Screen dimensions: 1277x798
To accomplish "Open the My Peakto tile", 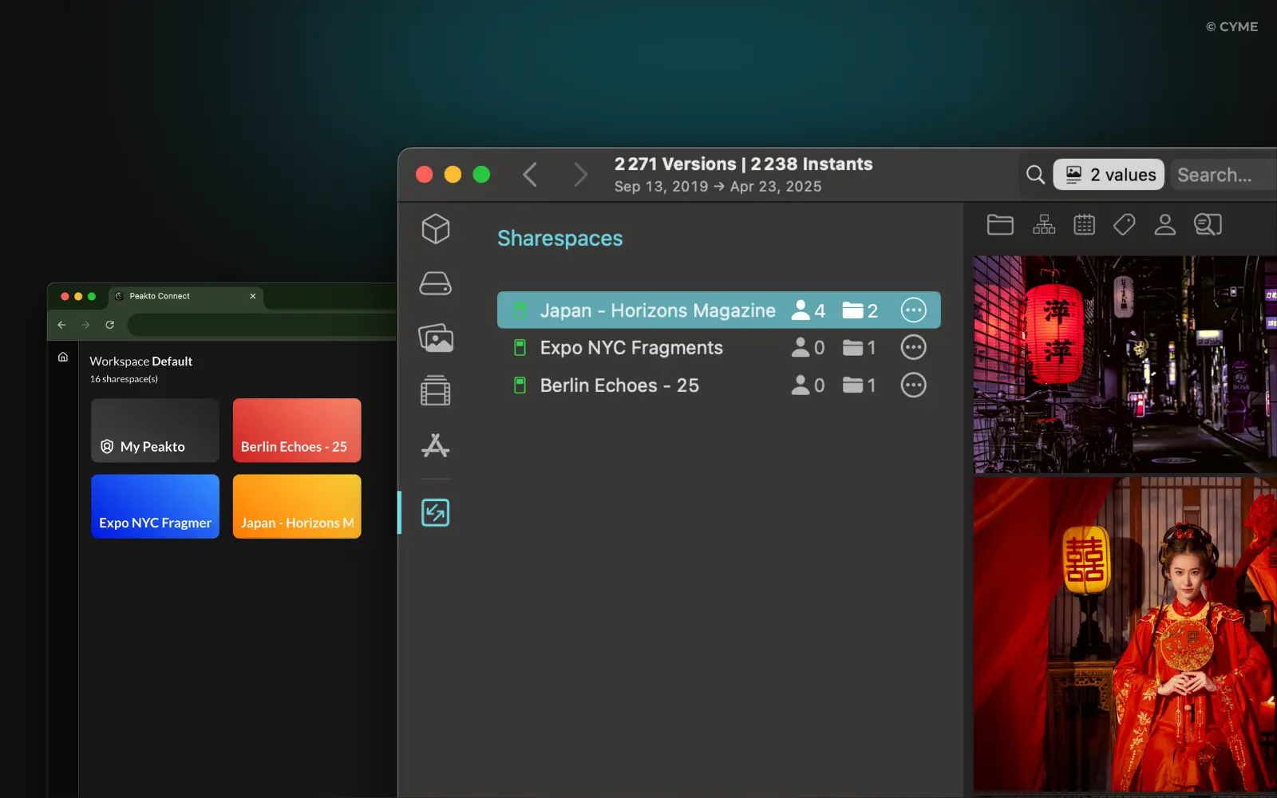I will click(155, 430).
